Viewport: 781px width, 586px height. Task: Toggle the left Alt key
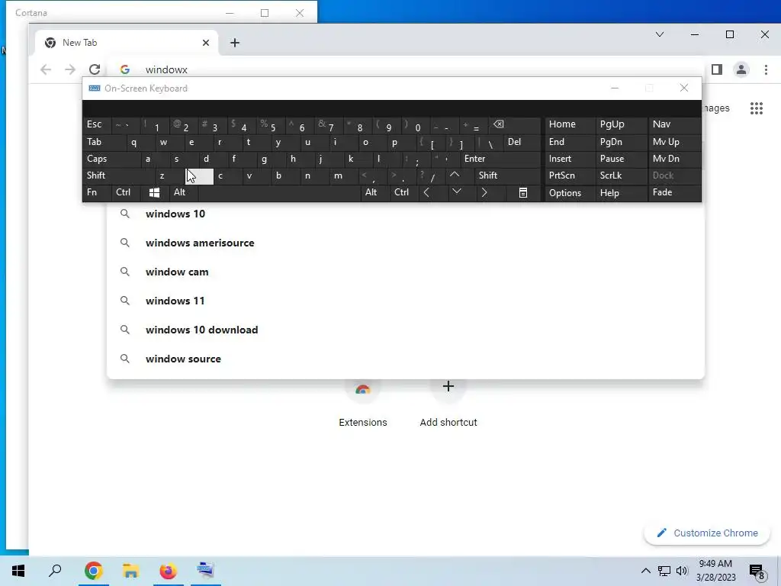[183, 192]
